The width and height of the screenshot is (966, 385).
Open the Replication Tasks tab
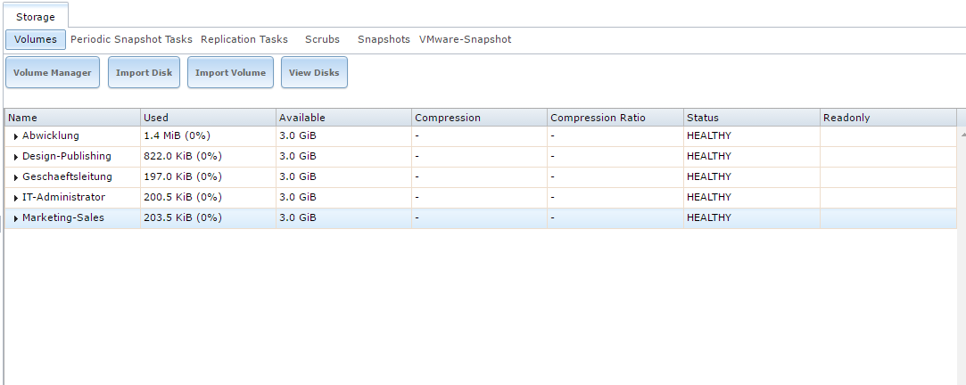[x=244, y=39]
